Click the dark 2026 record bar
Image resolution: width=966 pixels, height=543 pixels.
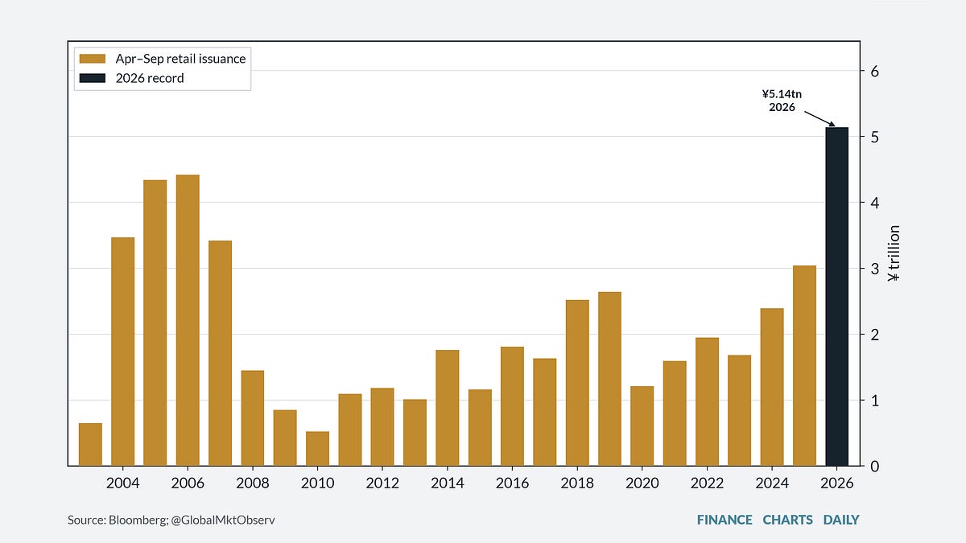(837, 296)
